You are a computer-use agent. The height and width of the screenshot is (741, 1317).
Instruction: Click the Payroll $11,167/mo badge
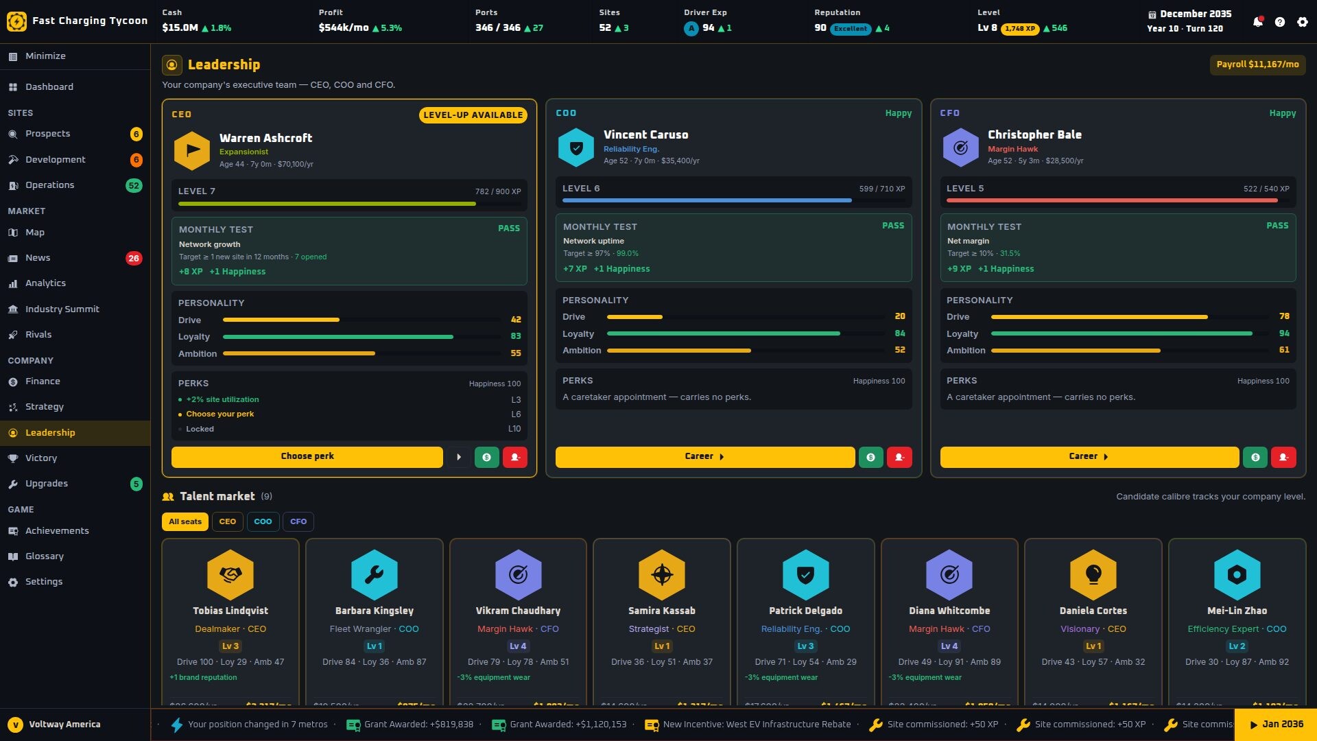click(1257, 64)
